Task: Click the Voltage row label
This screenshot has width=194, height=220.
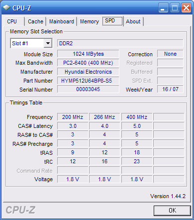Action: (x=44, y=179)
